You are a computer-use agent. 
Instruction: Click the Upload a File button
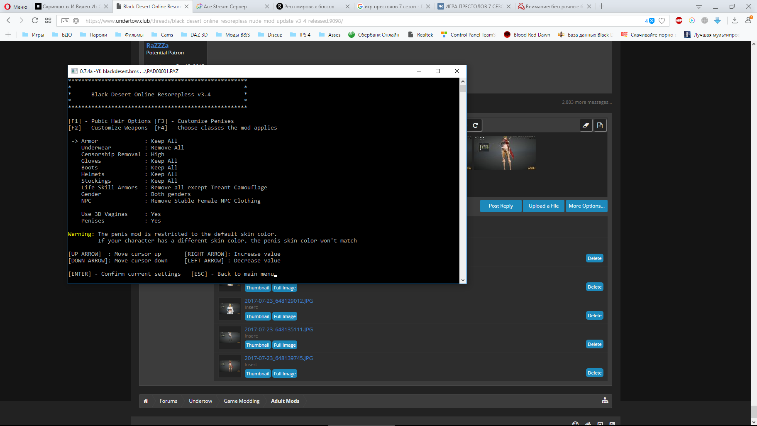(543, 206)
